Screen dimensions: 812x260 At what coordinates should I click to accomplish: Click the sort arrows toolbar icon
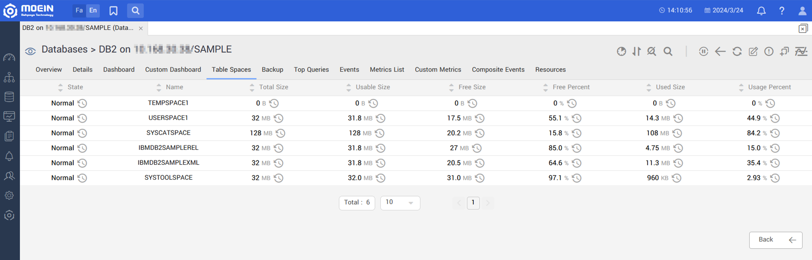click(636, 51)
